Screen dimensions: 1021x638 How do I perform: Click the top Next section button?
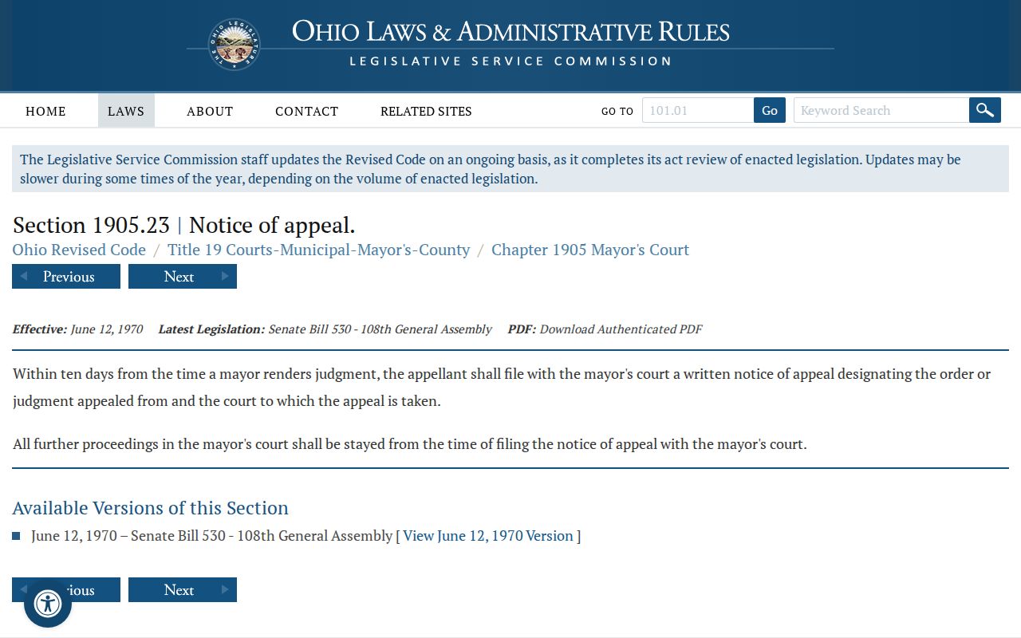[x=183, y=276]
